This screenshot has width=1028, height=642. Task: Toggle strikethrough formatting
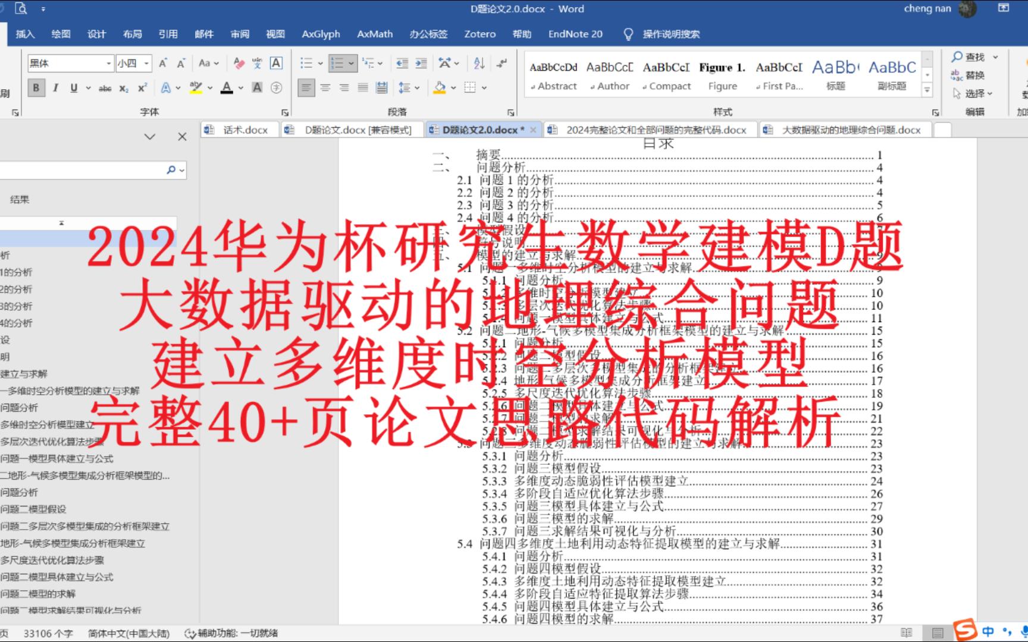click(x=105, y=88)
